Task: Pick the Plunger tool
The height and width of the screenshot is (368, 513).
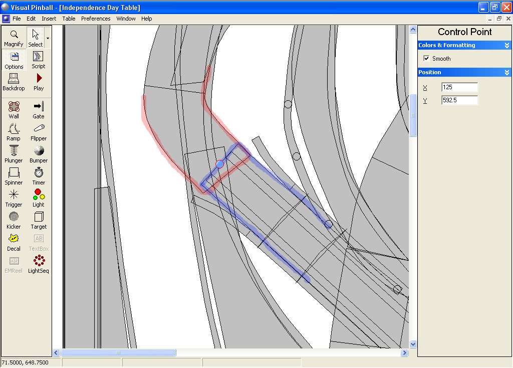Action: [14, 154]
